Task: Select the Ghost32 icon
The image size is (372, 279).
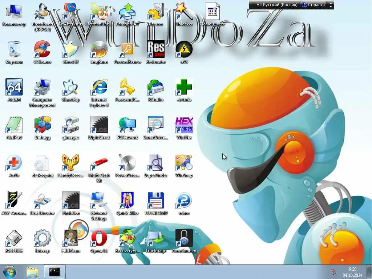Action: (71, 52)
